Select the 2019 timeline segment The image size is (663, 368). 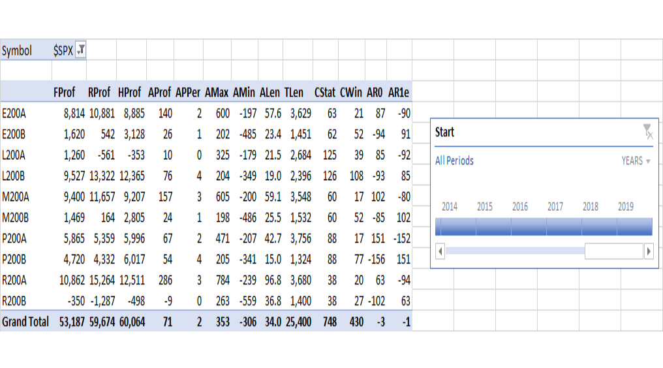[x=634, y=226]
